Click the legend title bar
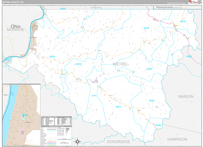Screen dimensions: 203x147 [x=56, y=126]
